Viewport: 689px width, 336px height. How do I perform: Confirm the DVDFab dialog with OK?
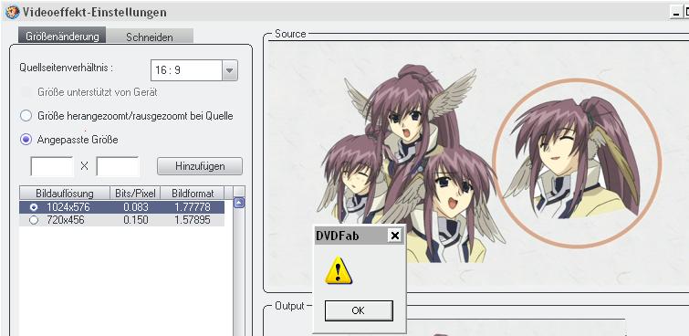(359, 310)
